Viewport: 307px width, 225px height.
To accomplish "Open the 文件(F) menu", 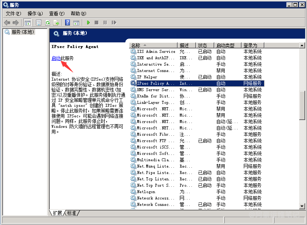I will [x=13, y=13].
